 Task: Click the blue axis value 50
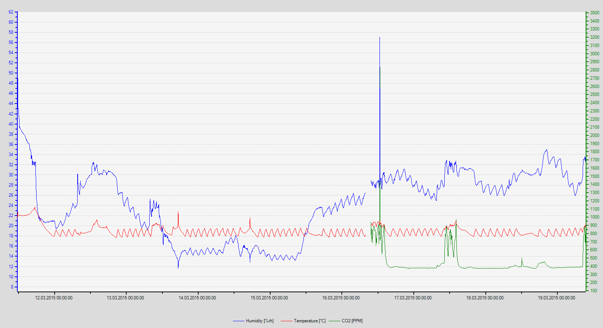click(11, 73)
